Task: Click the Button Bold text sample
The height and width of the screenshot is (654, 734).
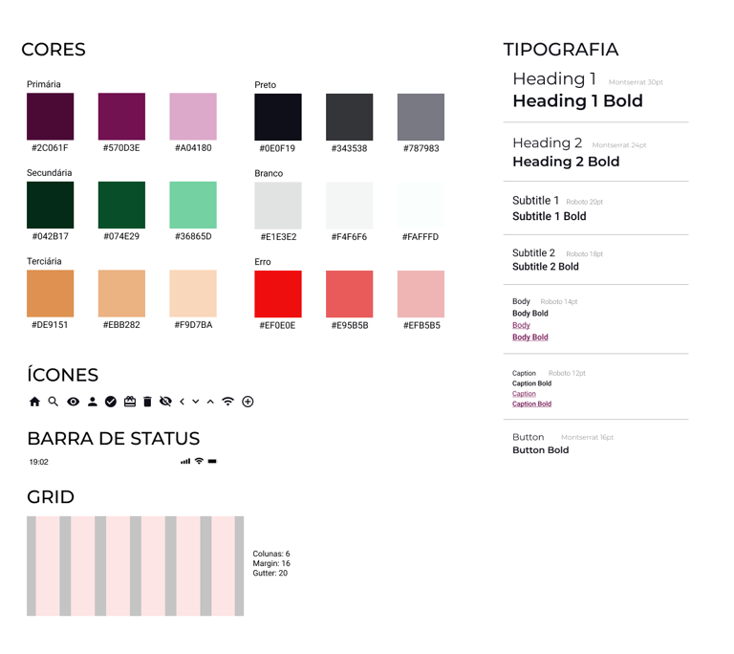Action: click(540, 450)
